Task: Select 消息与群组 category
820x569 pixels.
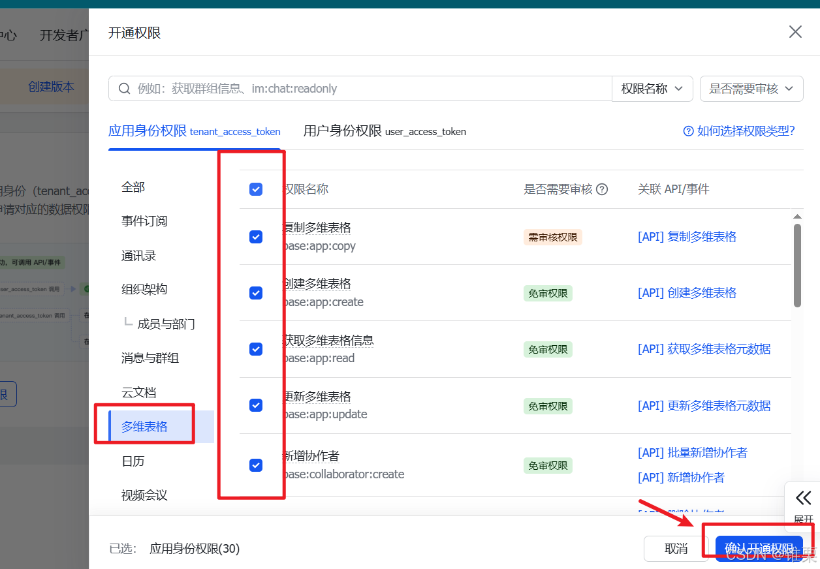Action: (x=150, y=358)
